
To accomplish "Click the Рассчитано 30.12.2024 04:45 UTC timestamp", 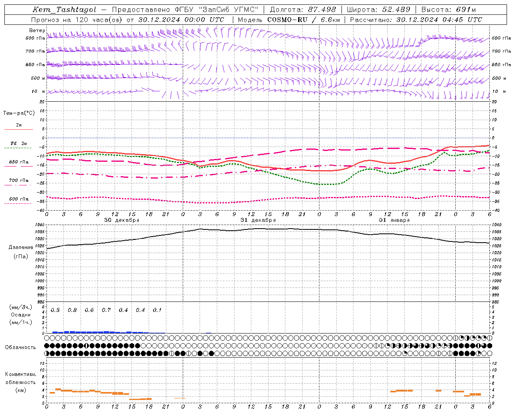I will coord(416,20).
